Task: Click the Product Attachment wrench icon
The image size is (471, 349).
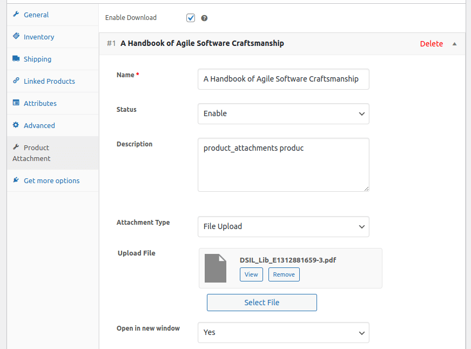Action: pyautogui.click(x=16, y=146)
